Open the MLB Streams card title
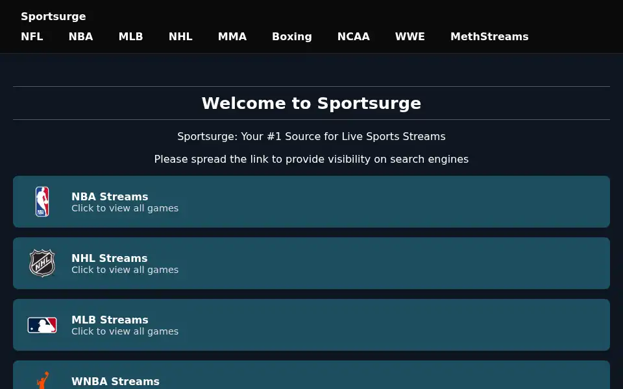 point(110,320)
